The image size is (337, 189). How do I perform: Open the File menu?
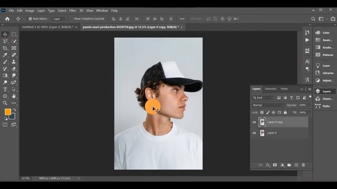[12, 10]
